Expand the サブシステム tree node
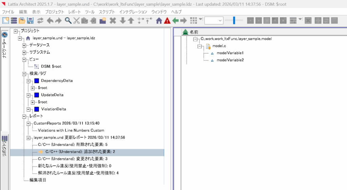The image size is (347, 190). pyautogui.click(x=24, y=52)
